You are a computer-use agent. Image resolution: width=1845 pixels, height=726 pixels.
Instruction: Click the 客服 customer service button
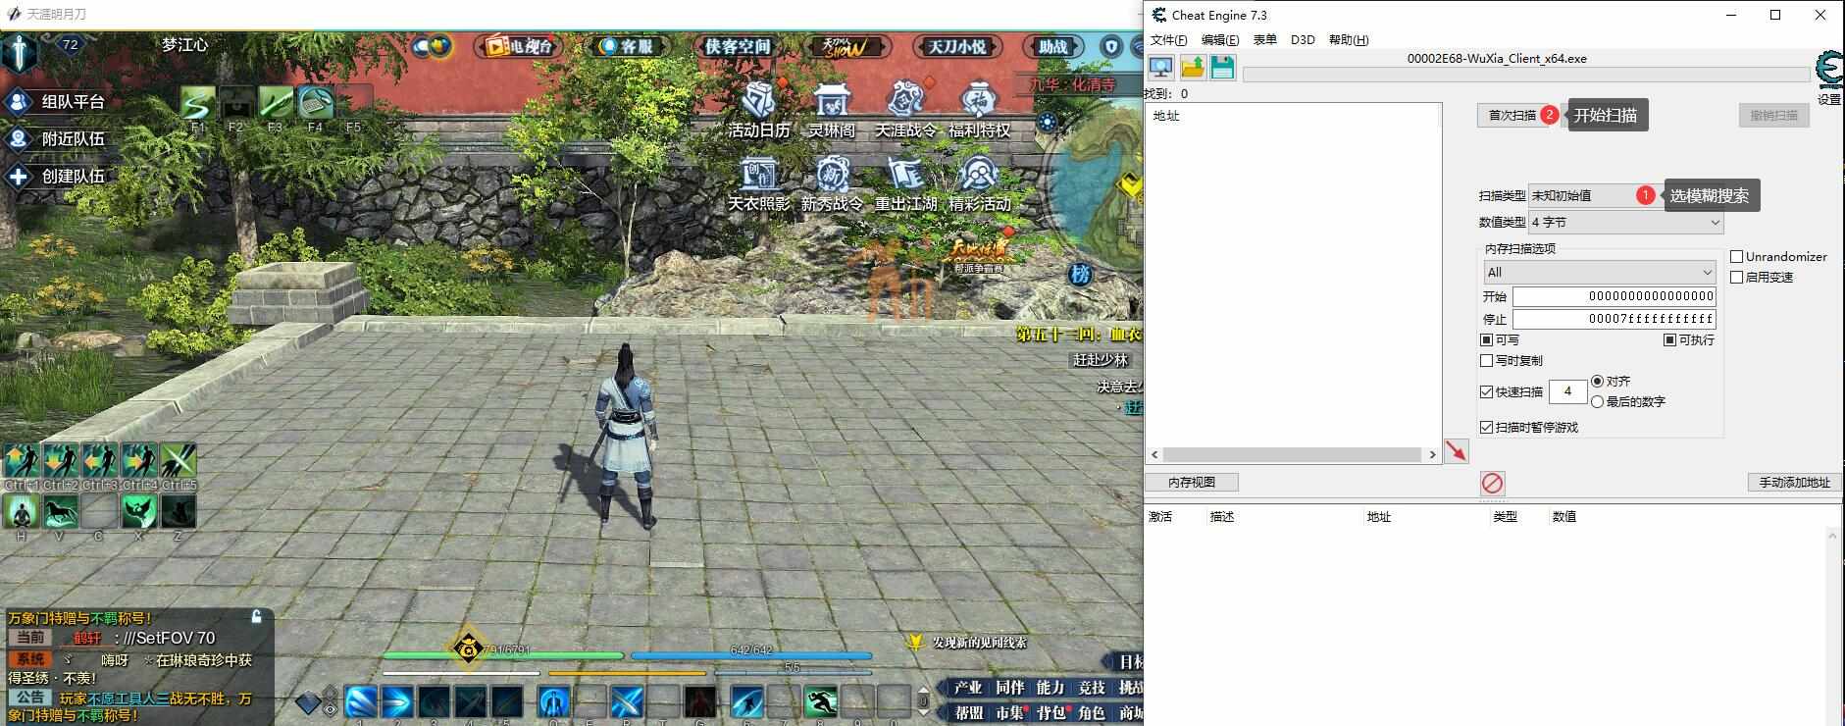click(628, 46)
